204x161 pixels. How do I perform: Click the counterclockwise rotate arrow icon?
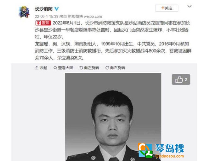[x=81, y=68]
